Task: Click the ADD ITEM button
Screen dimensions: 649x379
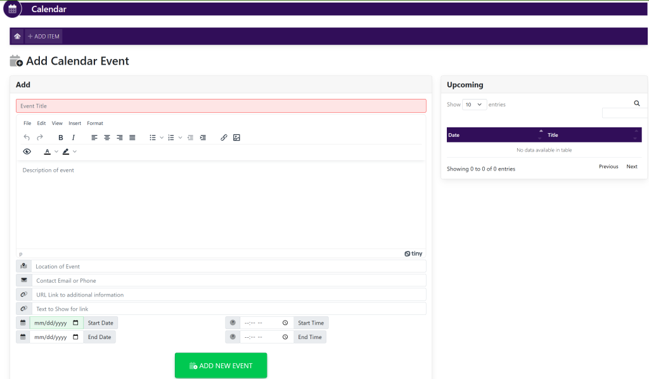Action: pos(44,36)
